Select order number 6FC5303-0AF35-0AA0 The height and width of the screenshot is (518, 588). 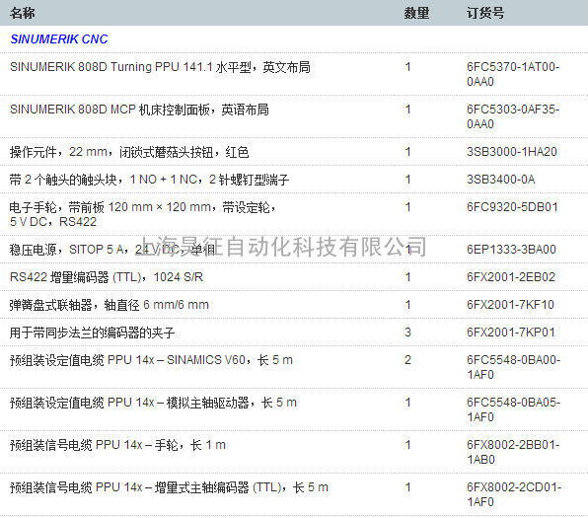tap(513, 116)
